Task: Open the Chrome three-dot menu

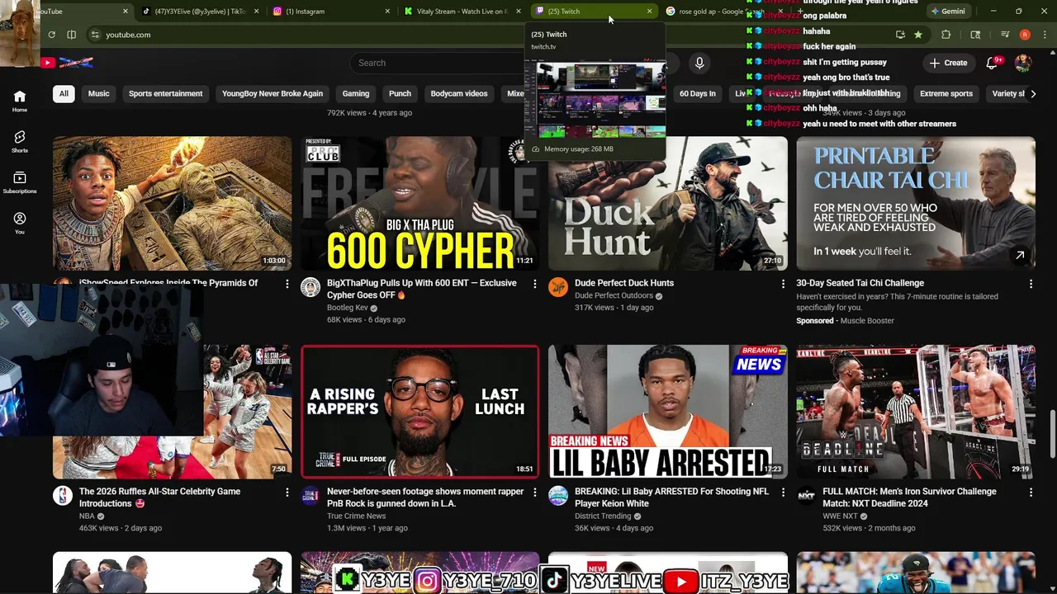Action: [1045, 35]
